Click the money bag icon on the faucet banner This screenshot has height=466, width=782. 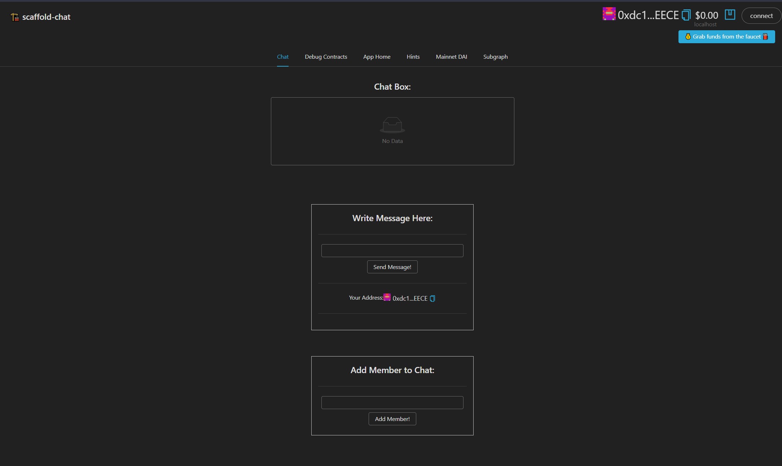688,36
